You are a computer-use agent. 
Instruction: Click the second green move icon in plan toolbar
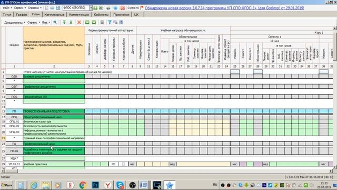(x=94, y=22)
